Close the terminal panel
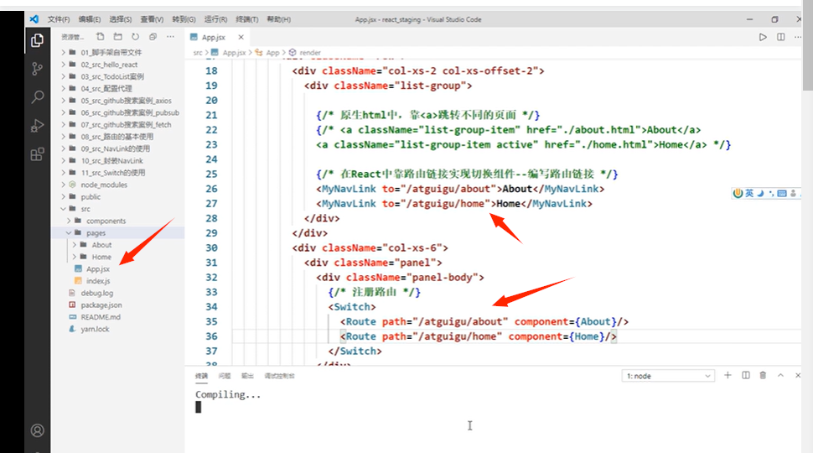Screen dimensions: 813x453 tap(798, 375)
